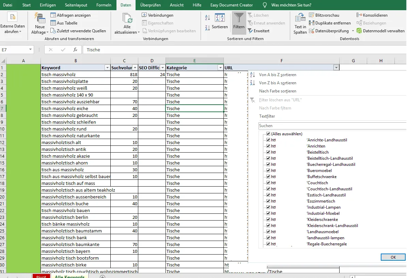
Task: Open Zuletzt verwendete Quellen
Action: (78, 31)
